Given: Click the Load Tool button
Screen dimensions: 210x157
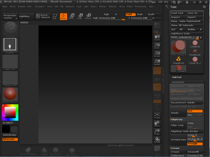Looking at the screenshot, I should [x=178, y=13].
